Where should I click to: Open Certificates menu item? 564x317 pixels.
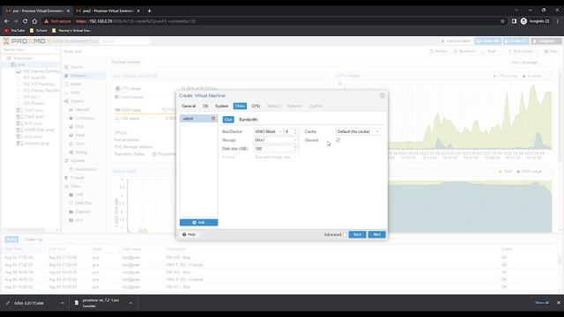pyautogui.click(x=85, y=118)
